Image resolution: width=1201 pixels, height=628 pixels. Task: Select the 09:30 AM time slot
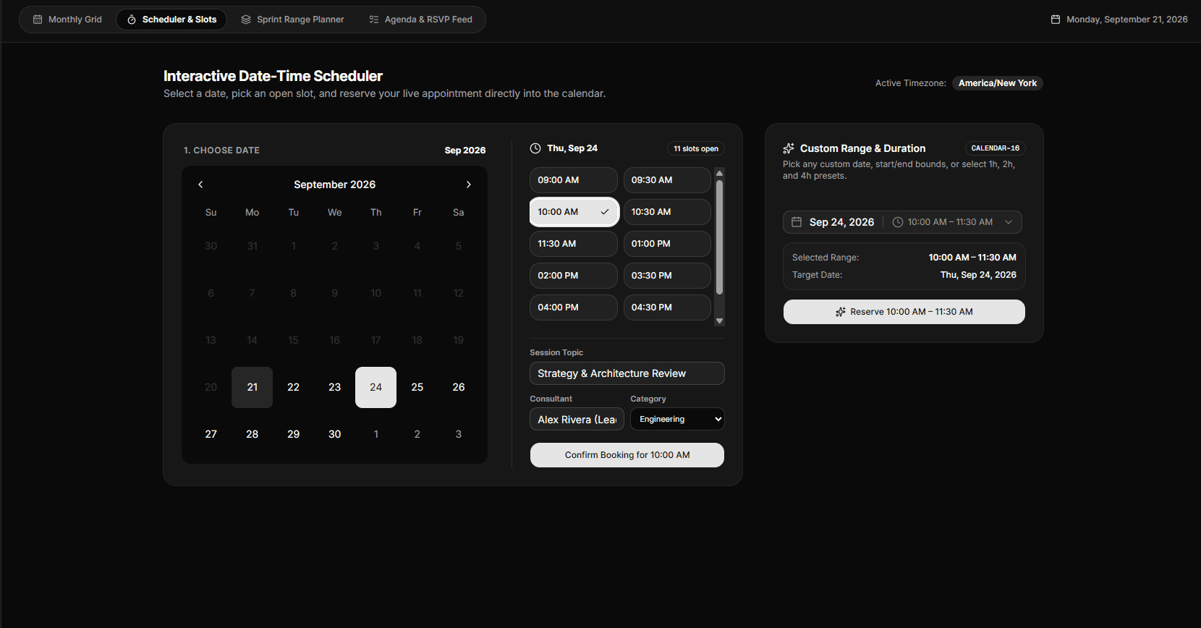tap(667, 180)
